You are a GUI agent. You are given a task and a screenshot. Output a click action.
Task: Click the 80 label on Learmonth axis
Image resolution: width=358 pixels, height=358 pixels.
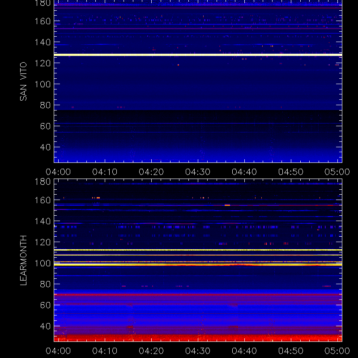[45, 284]
